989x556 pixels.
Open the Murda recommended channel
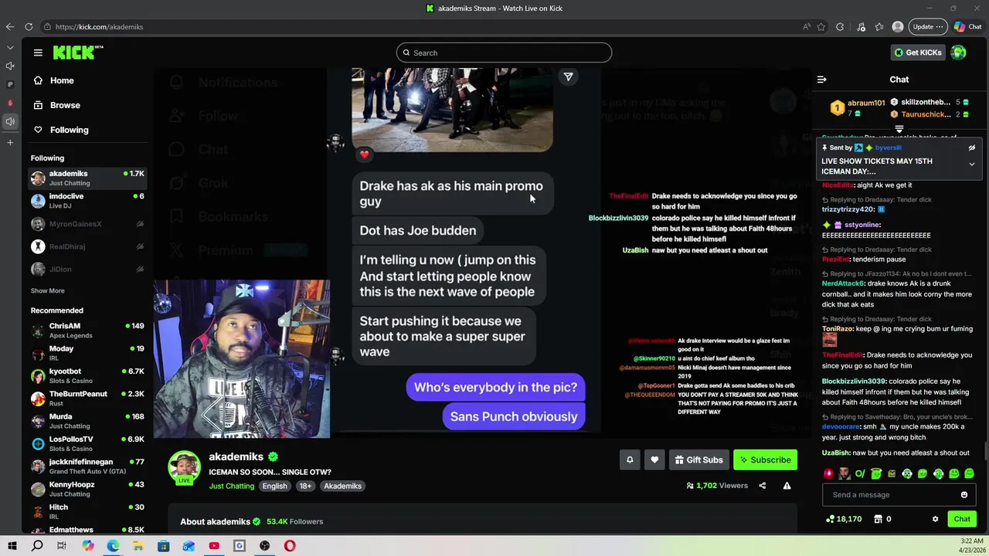(x=87, y=421)
